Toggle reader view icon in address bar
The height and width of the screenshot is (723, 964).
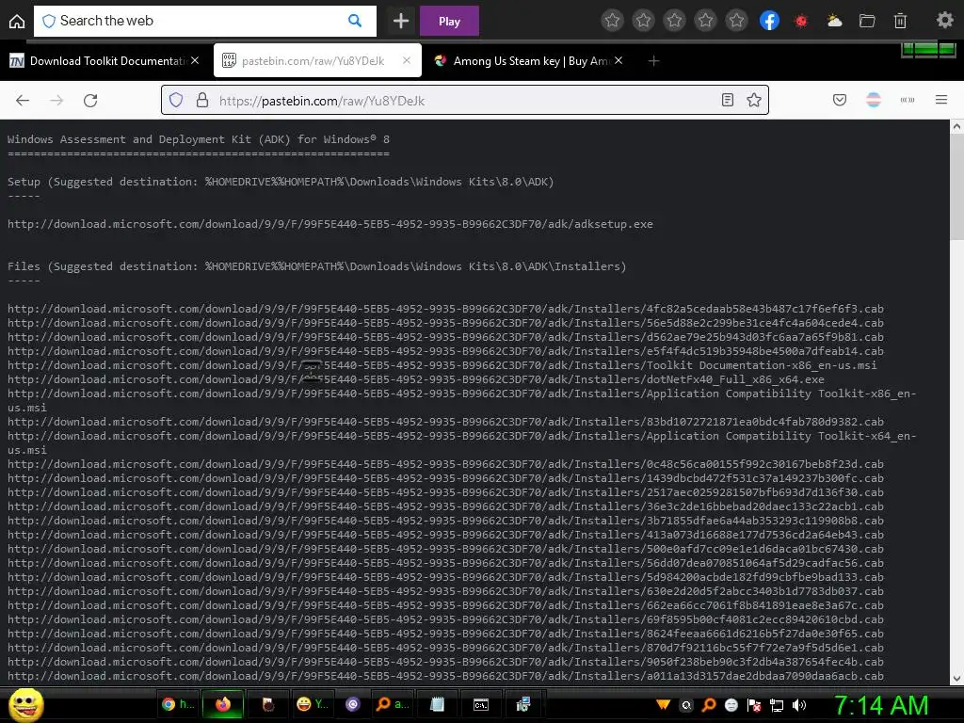[x=728, y=100]
